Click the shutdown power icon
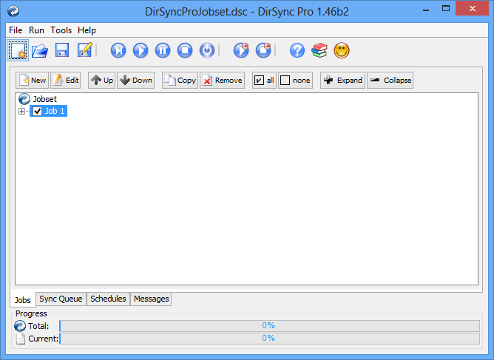The image size is (494, 360). coord(207,50)
